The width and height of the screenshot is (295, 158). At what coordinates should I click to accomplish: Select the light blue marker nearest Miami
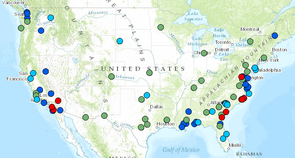click(223, 138)
